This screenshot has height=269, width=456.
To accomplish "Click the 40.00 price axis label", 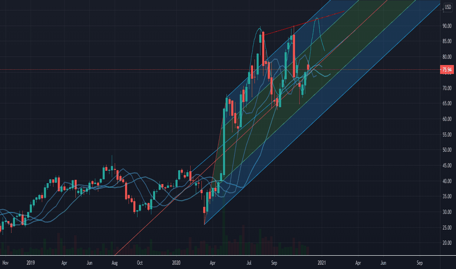I will (x=447, y=181).
